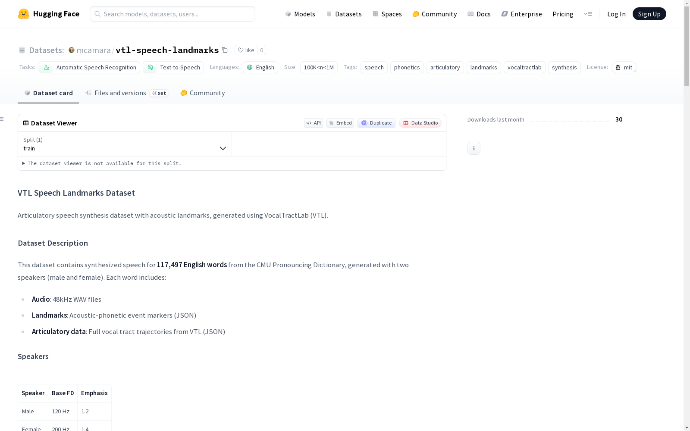Click the English language tag
The width and height of the screenshot is (690, 431).
point(260,67)
